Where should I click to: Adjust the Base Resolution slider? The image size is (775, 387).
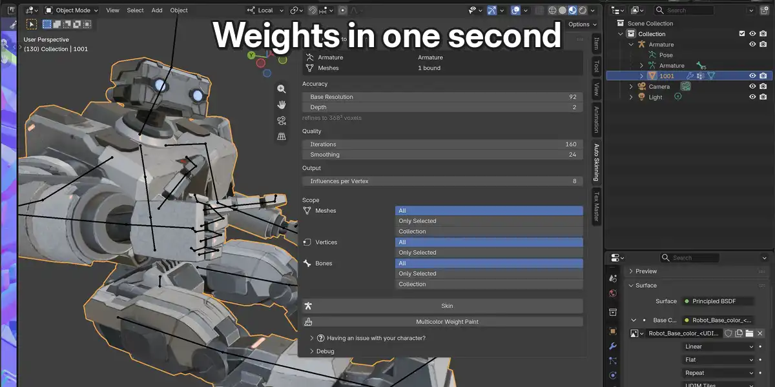coord(442,97)
